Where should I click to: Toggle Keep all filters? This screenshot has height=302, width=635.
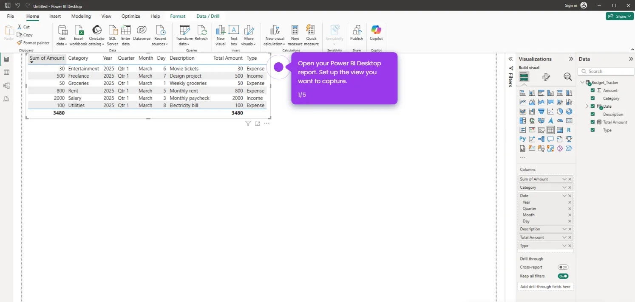[563, 276]
